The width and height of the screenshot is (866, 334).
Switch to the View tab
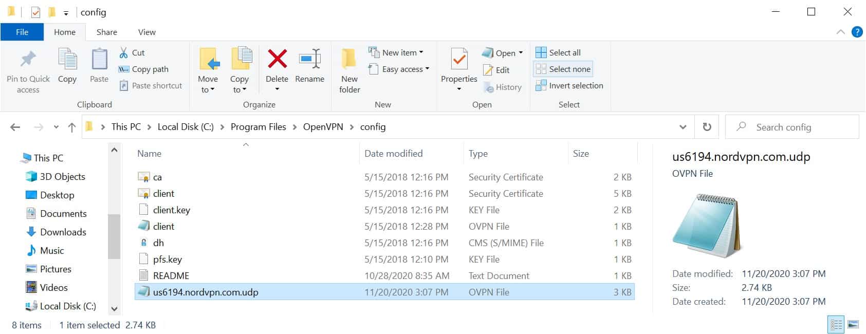click(146, 32)
